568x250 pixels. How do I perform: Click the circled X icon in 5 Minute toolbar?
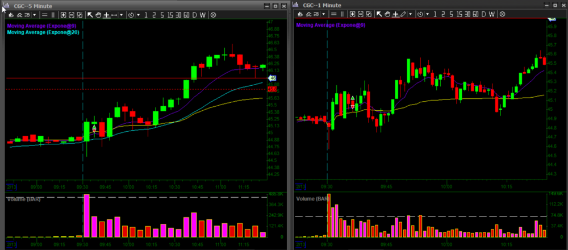[213, 15]
